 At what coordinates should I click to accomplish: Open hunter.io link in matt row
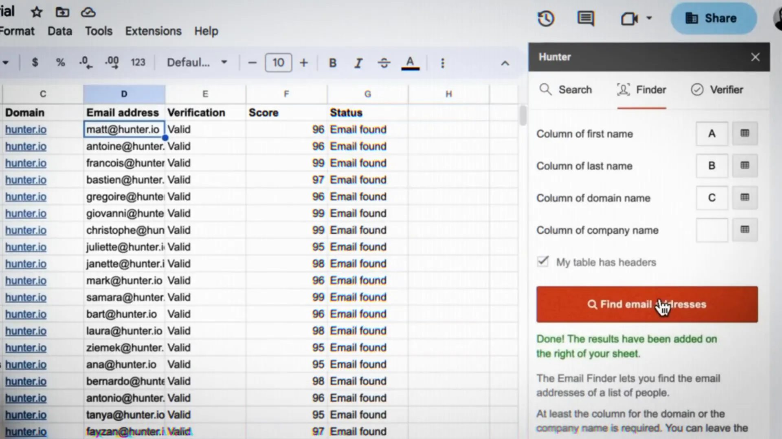(x=26, y=130)
